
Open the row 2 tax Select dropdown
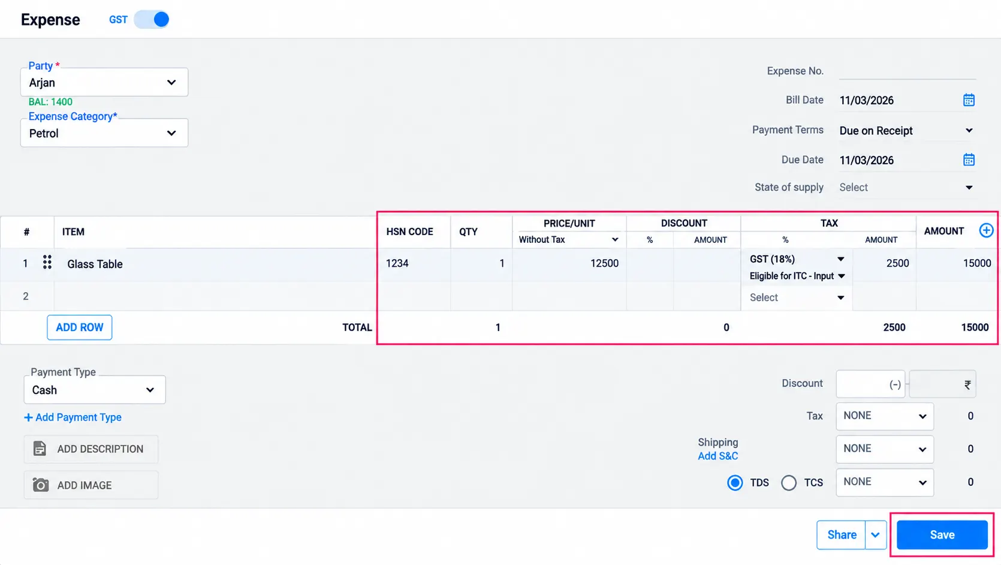coord(797,297)
